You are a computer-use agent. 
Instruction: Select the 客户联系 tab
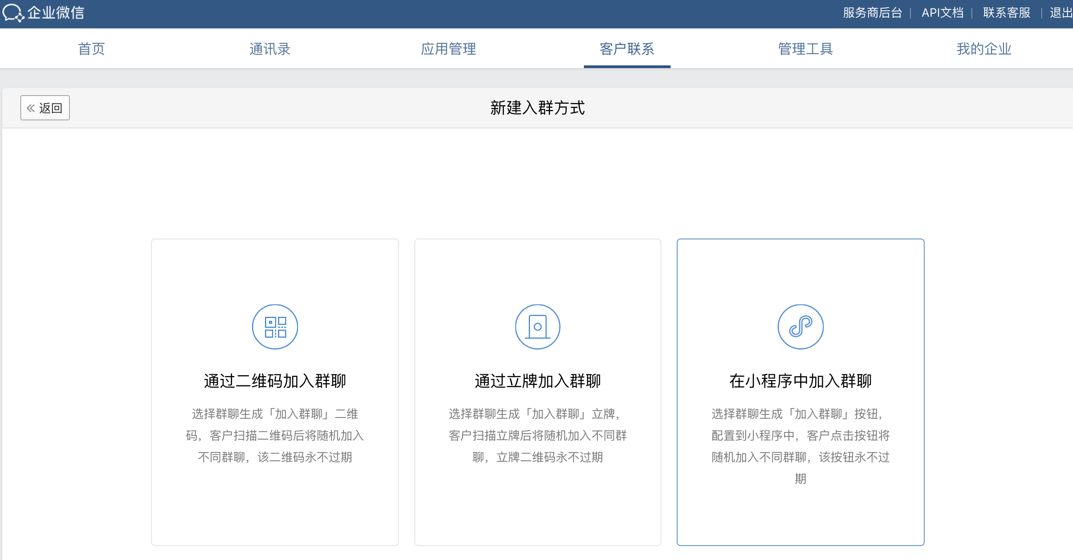click(x=627, y=49)
